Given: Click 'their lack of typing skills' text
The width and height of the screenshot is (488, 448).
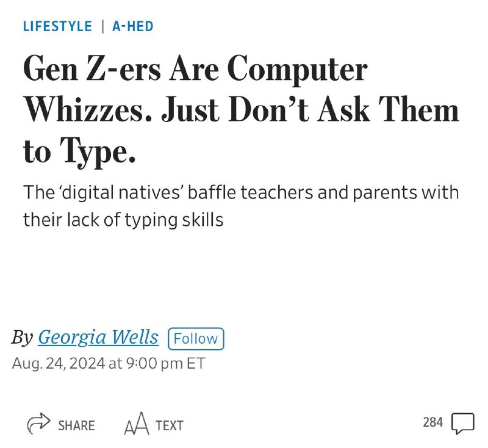Looking at the screenshot, I should (x=123, y=220).
